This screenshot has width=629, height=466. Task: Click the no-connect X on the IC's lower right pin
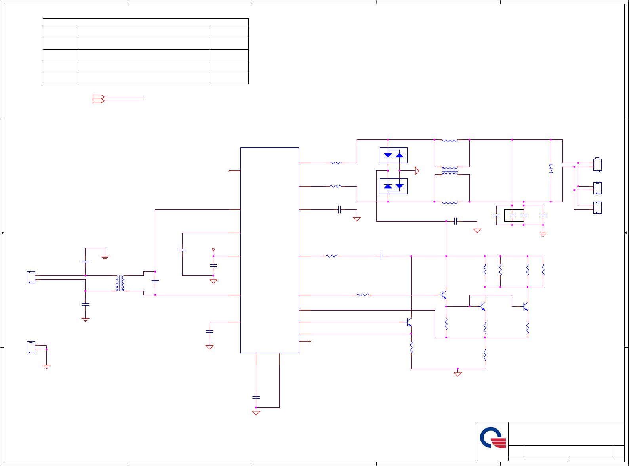[310, 341]
